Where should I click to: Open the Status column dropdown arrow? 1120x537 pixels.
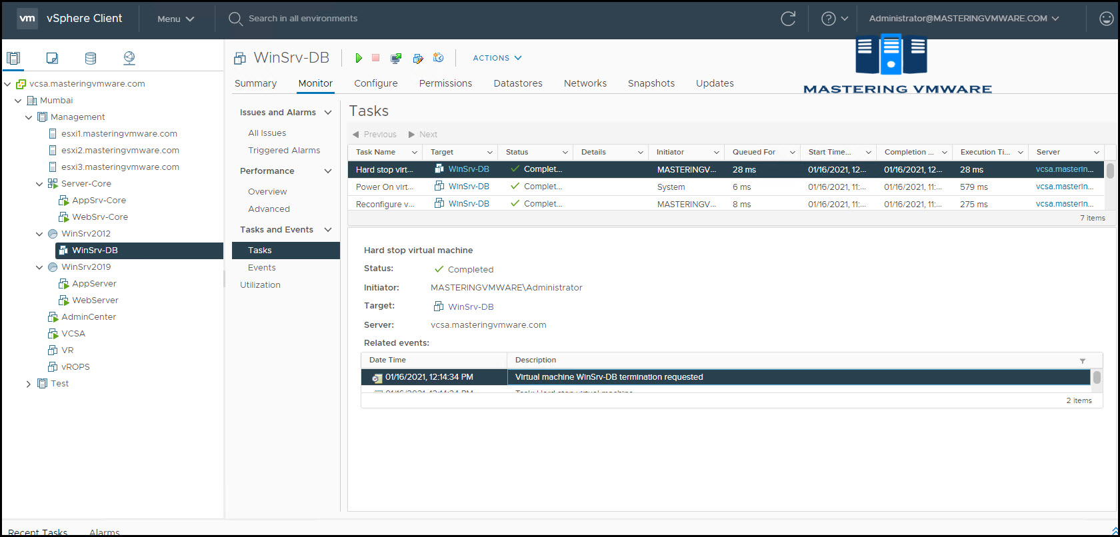[x=565, y=153]
